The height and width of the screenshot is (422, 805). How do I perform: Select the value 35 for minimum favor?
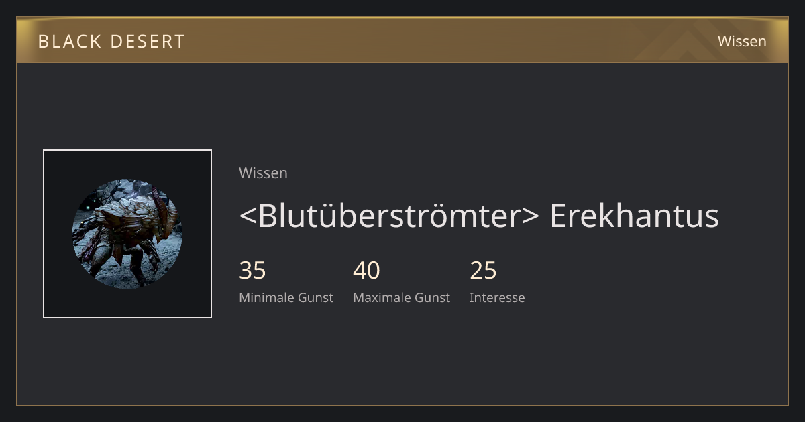[252, 271]
